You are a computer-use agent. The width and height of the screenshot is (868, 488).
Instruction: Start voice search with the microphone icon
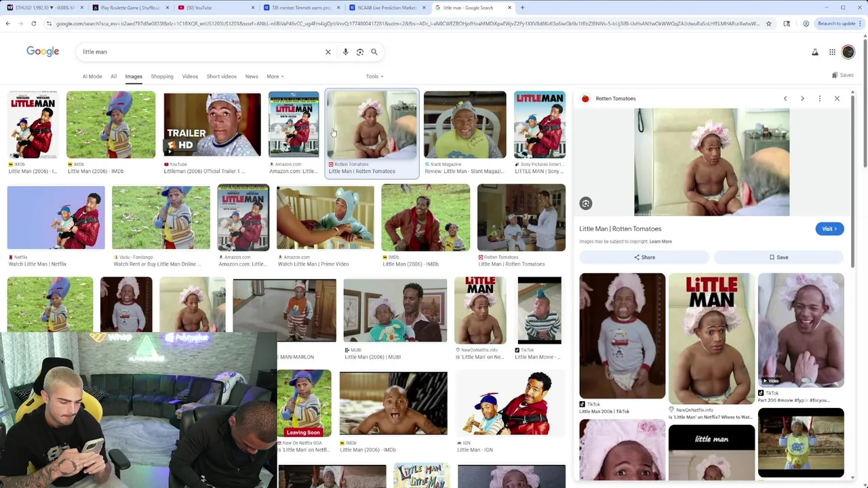[346, 52]
